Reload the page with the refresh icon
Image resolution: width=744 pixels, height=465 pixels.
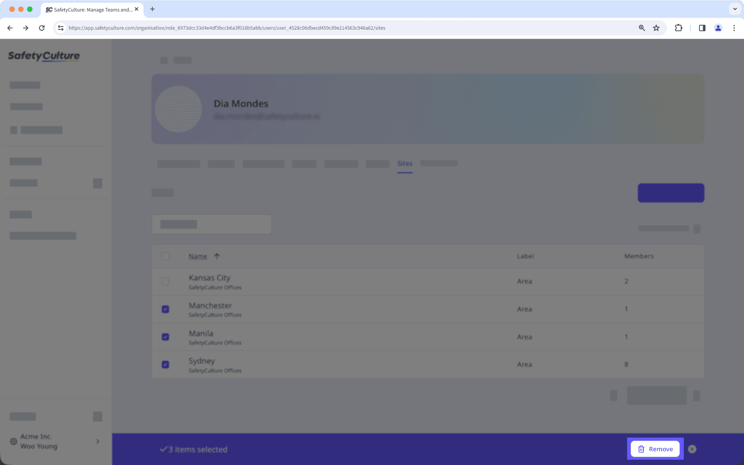[42, 27]
